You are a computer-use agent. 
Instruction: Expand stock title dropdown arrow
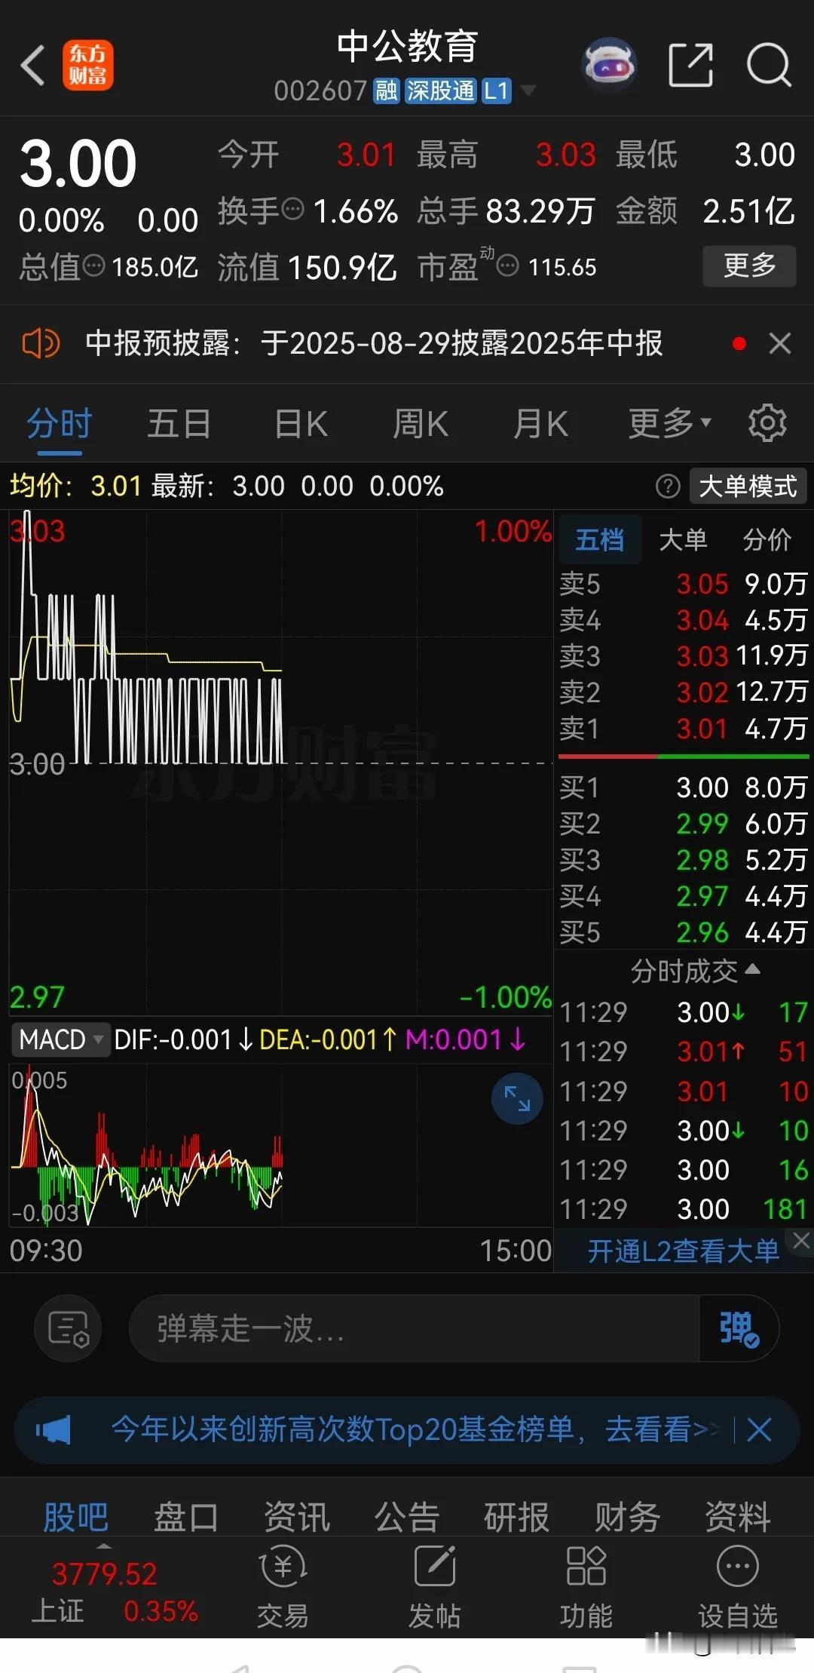point(528,91)
